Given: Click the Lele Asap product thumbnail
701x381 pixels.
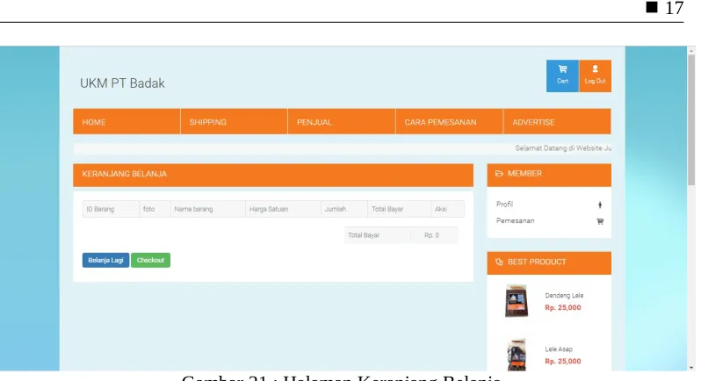Looking at the screenshot, I should coord(517,355).
